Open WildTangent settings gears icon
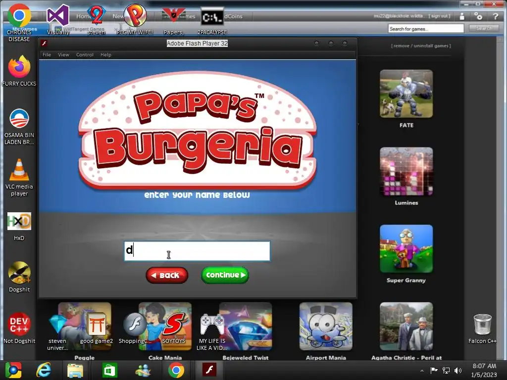The image size is (507, 380). pyautogui.click(x=478, y=16)
